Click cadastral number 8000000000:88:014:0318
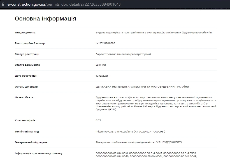Screen dimensions: 230x158 (112, 153)
